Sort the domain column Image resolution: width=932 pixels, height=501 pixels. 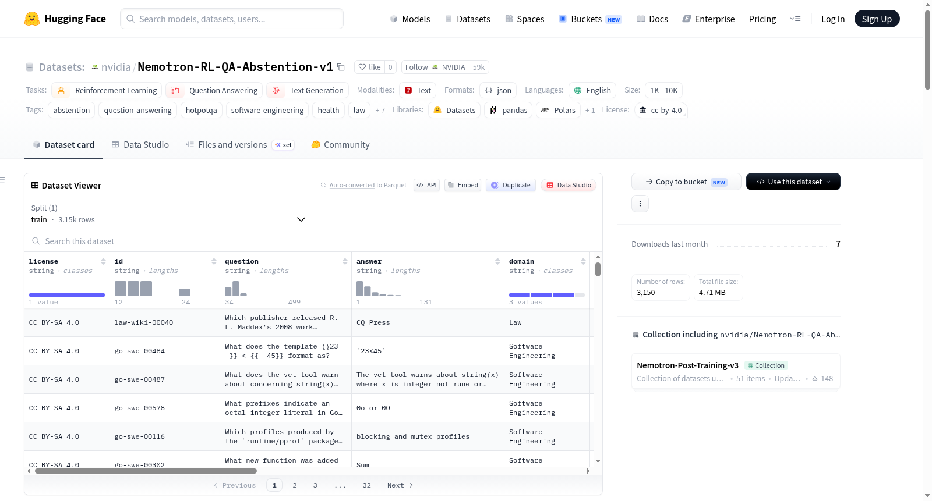coord(583,261)
